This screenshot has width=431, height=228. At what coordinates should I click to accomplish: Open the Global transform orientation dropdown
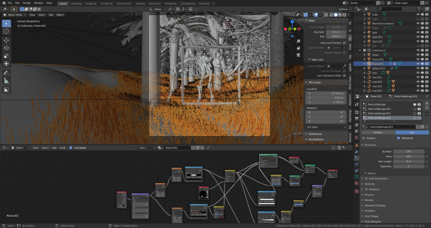(x=157, y=9)
